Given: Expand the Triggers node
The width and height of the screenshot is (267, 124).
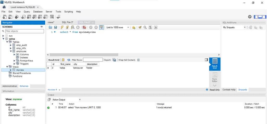Looking at the screenshot, I should pos(15,64).
